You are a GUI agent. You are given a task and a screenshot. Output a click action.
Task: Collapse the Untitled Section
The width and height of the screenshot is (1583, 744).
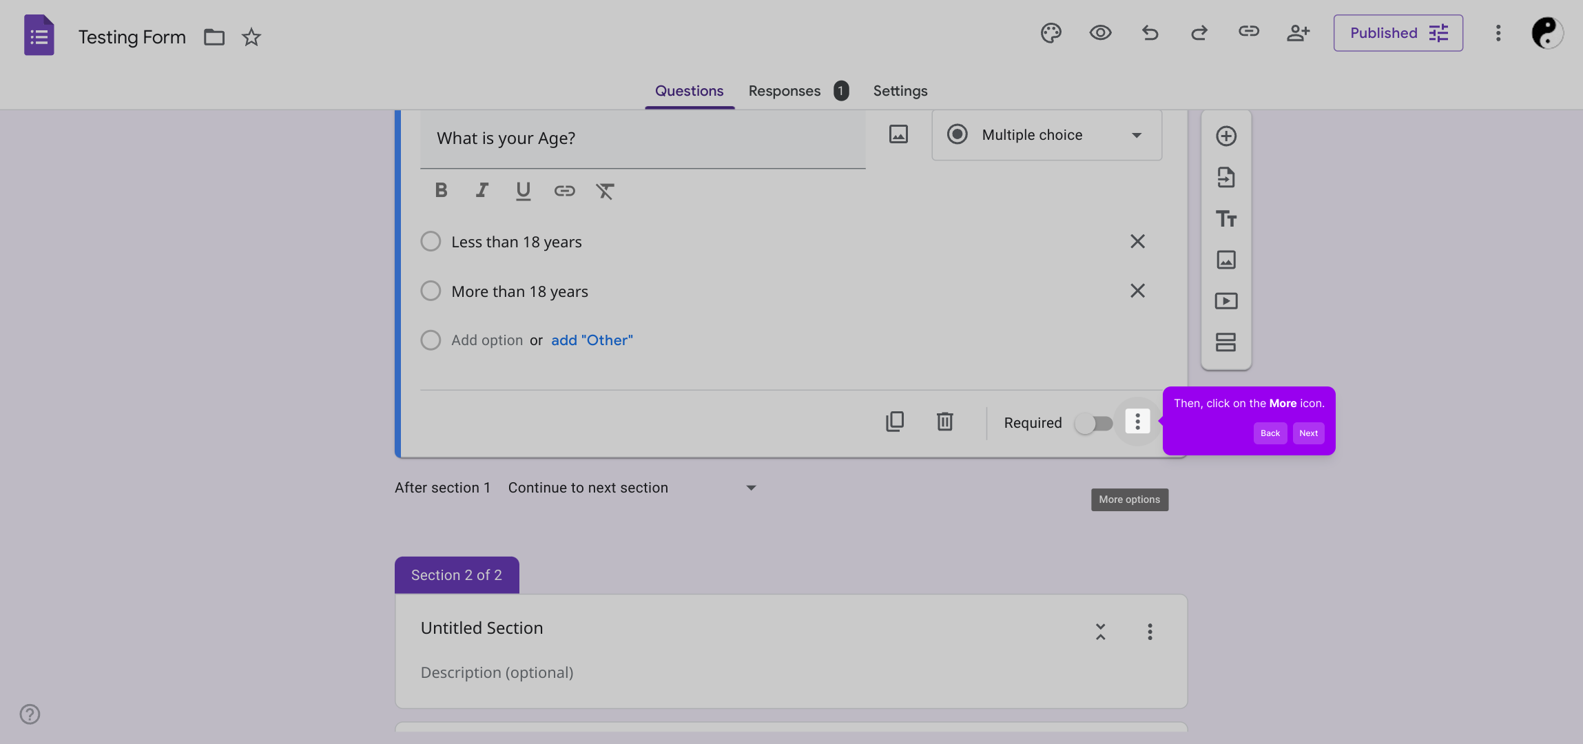click(1101, 632)
